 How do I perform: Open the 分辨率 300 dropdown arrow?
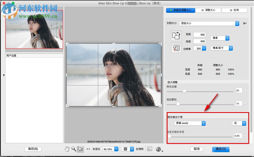click(x=204, y=48)
